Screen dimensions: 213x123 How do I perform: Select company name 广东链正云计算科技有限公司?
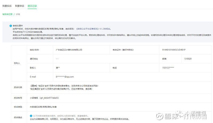point(69,50)
